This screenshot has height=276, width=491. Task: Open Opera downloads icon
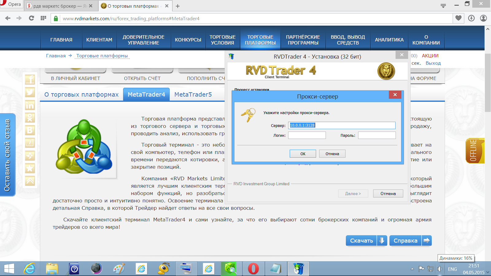tap(471, 18)
